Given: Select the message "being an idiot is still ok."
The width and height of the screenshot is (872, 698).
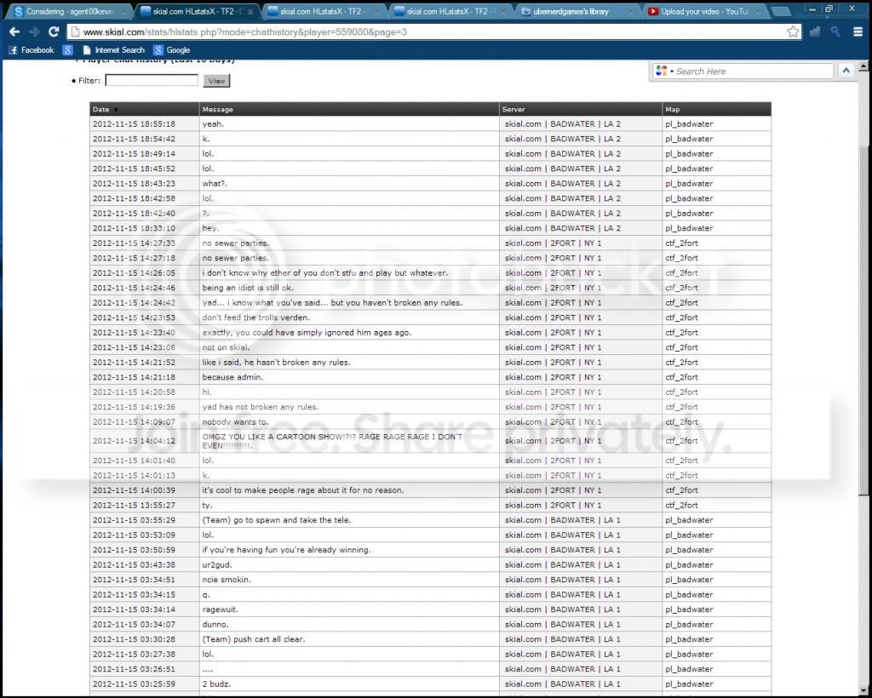Looking at the screenshot, I should pos(248,288).
